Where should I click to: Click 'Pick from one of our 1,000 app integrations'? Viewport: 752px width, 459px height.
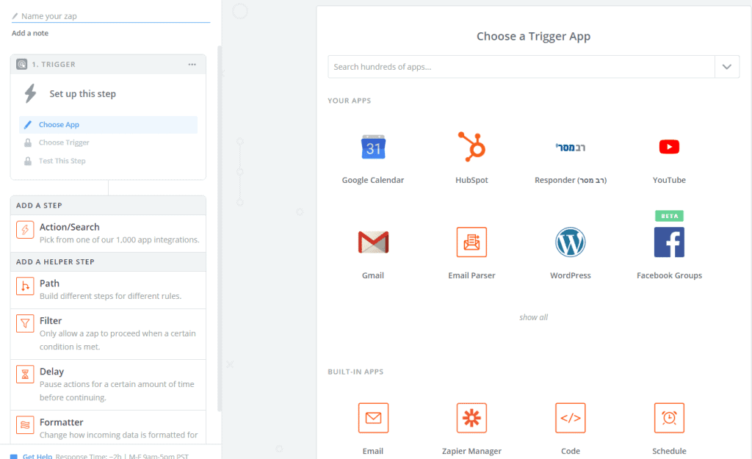click(x=120, y=240)
